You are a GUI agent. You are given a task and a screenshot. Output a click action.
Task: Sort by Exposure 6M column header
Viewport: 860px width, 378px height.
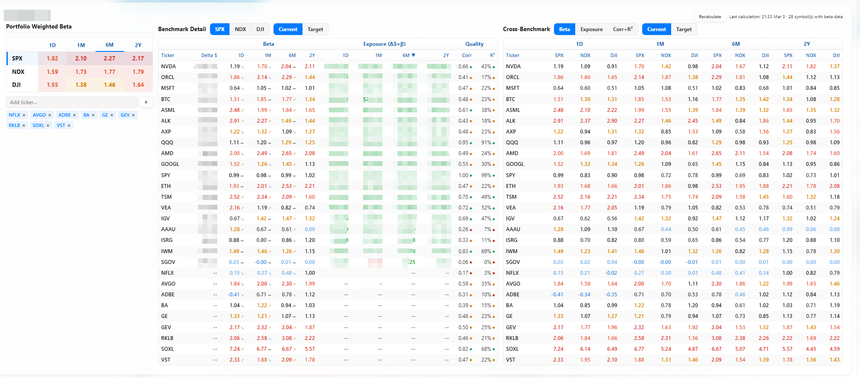[408, 55]
